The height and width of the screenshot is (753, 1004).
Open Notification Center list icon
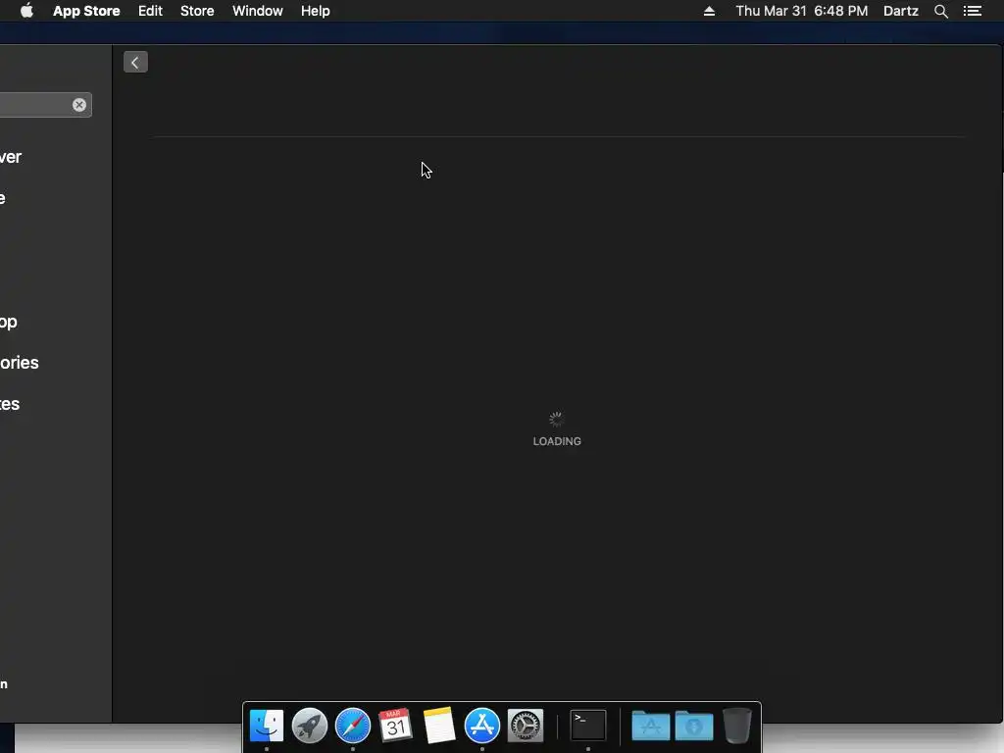click(973, 11)
